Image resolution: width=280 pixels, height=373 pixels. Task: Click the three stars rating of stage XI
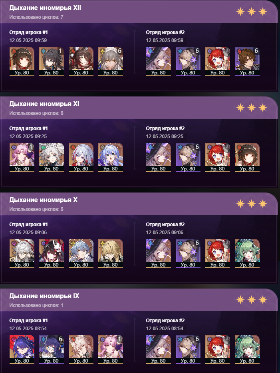pyautogui.click(x=252, y=108)
